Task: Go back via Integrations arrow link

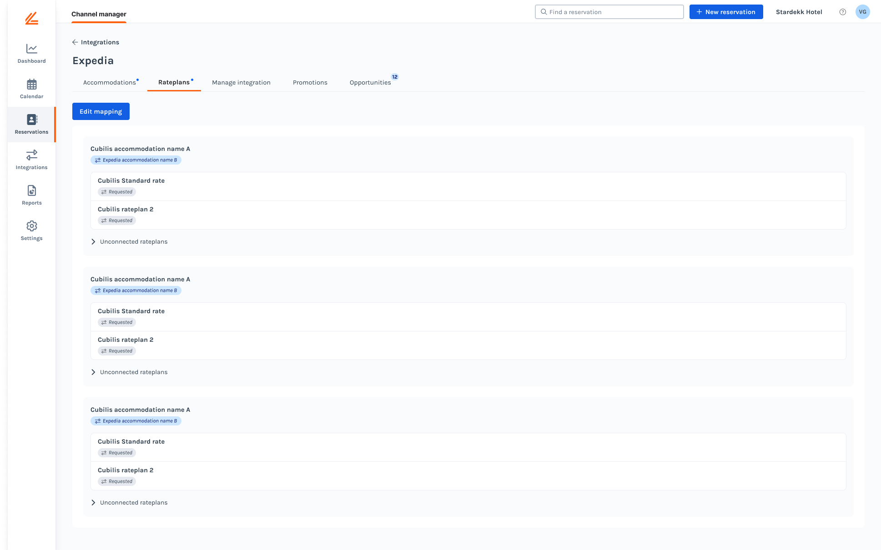Action: click(96, 42)
